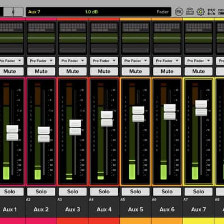Grab the Aux 3 fader handle
Screen dimensions: 224x224
pos(75,128)
